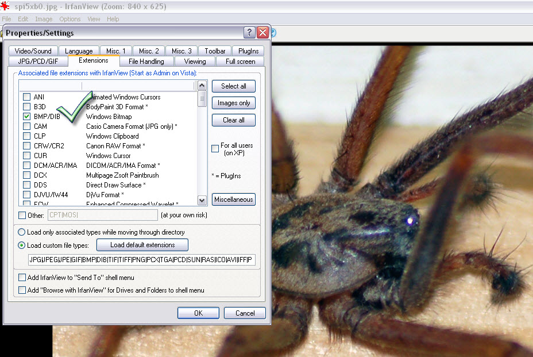Click the Images only button
The image size is (533, 357).
(x=233, y=103)
